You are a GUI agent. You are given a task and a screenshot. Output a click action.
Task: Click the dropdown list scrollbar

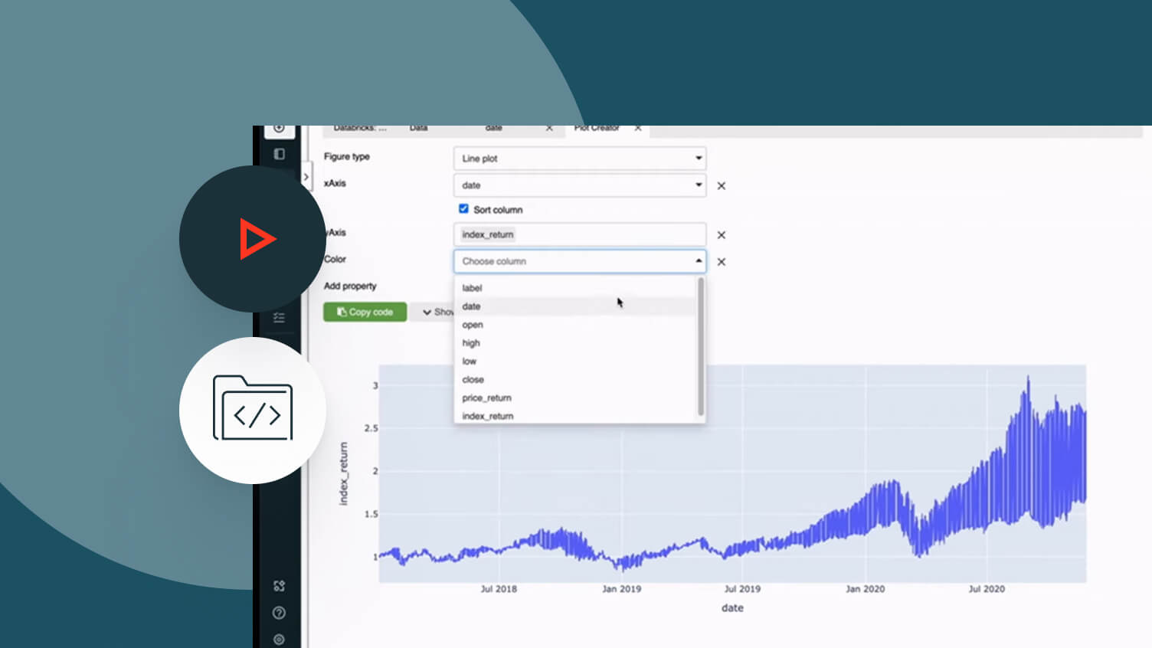[x=701, y=346]
